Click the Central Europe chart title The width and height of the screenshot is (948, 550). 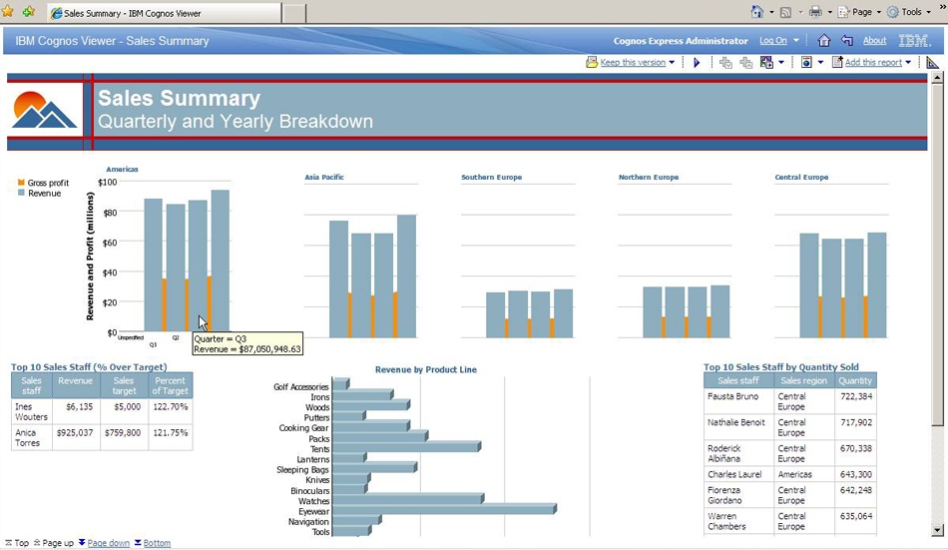pos(801,178)
